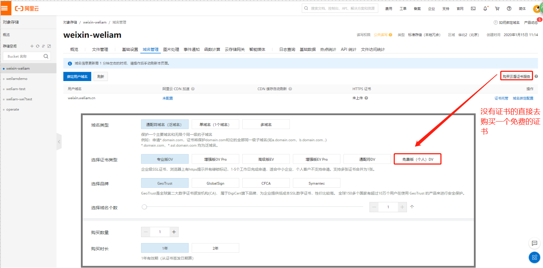Image resolution: width=543 pixels, height=268 pixels.
Task: Select the 1年 purchase duration
Action: click(165, 248)
